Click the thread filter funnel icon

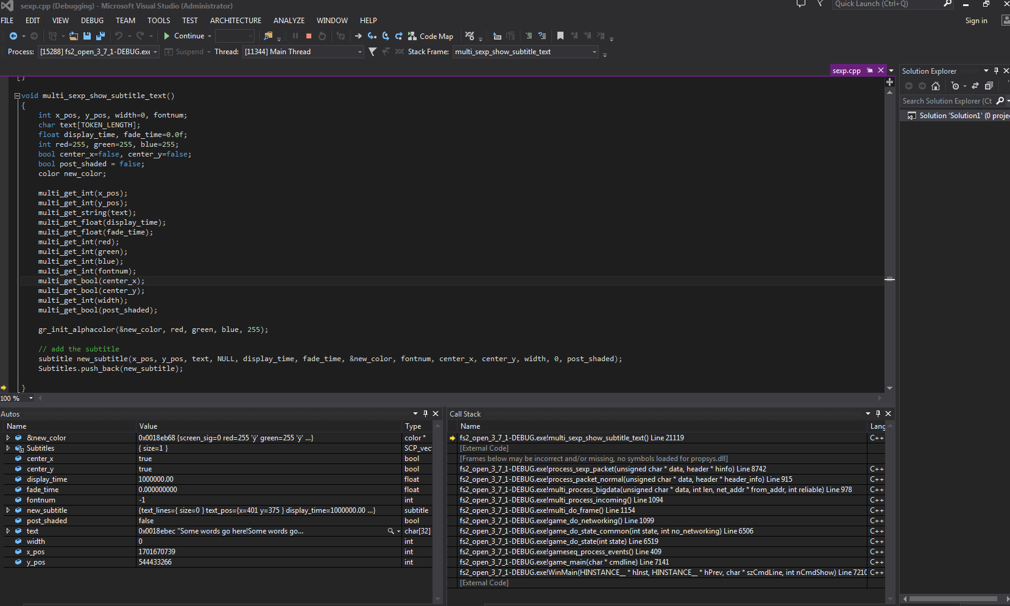373,52
